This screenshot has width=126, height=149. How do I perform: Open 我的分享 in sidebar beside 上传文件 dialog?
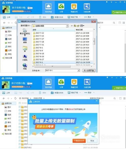7,134
